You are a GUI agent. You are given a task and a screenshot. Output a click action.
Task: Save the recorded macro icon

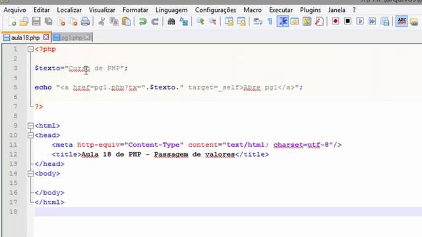[x=385, y=21]
